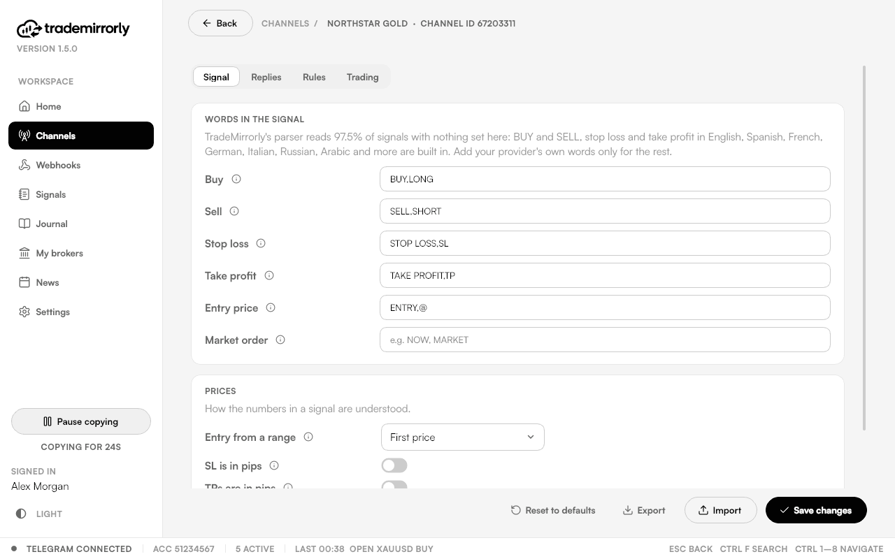Click the Export button
The height and width of the screenshot is (559, 895).
(x=644, y=510)
